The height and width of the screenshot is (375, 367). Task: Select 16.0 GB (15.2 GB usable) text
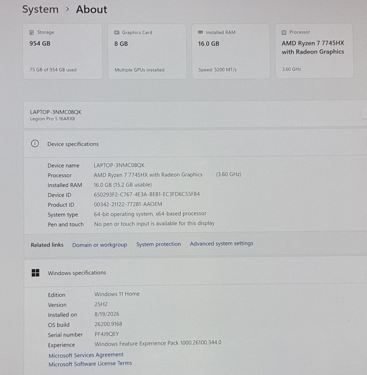(123, 185)
